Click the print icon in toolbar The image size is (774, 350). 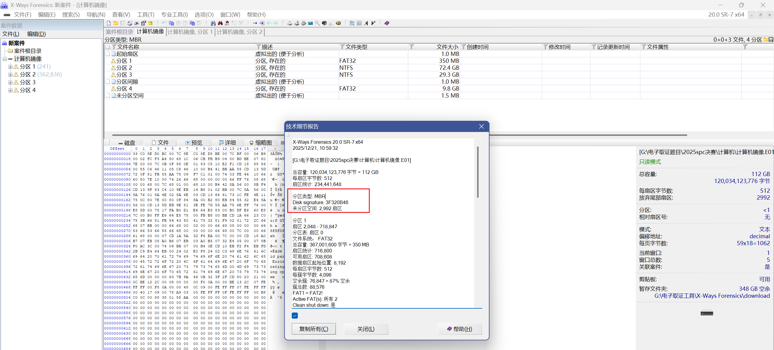(136, 23)
